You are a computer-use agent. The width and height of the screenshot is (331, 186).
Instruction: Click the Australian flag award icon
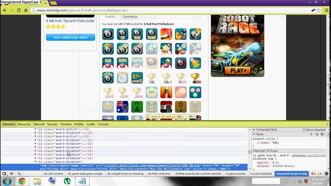point(122,107)
